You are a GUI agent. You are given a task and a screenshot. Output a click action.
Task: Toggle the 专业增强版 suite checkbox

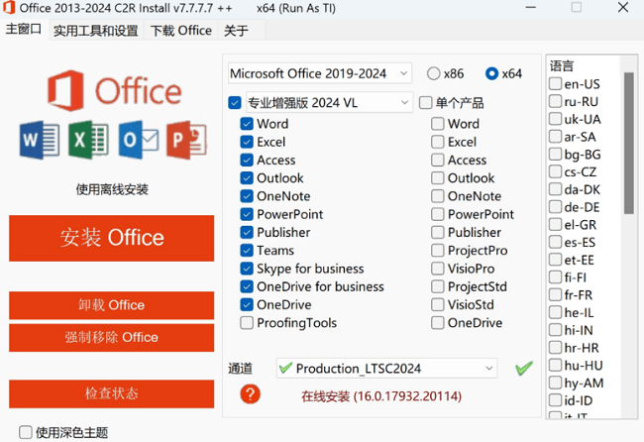point(235,103)
